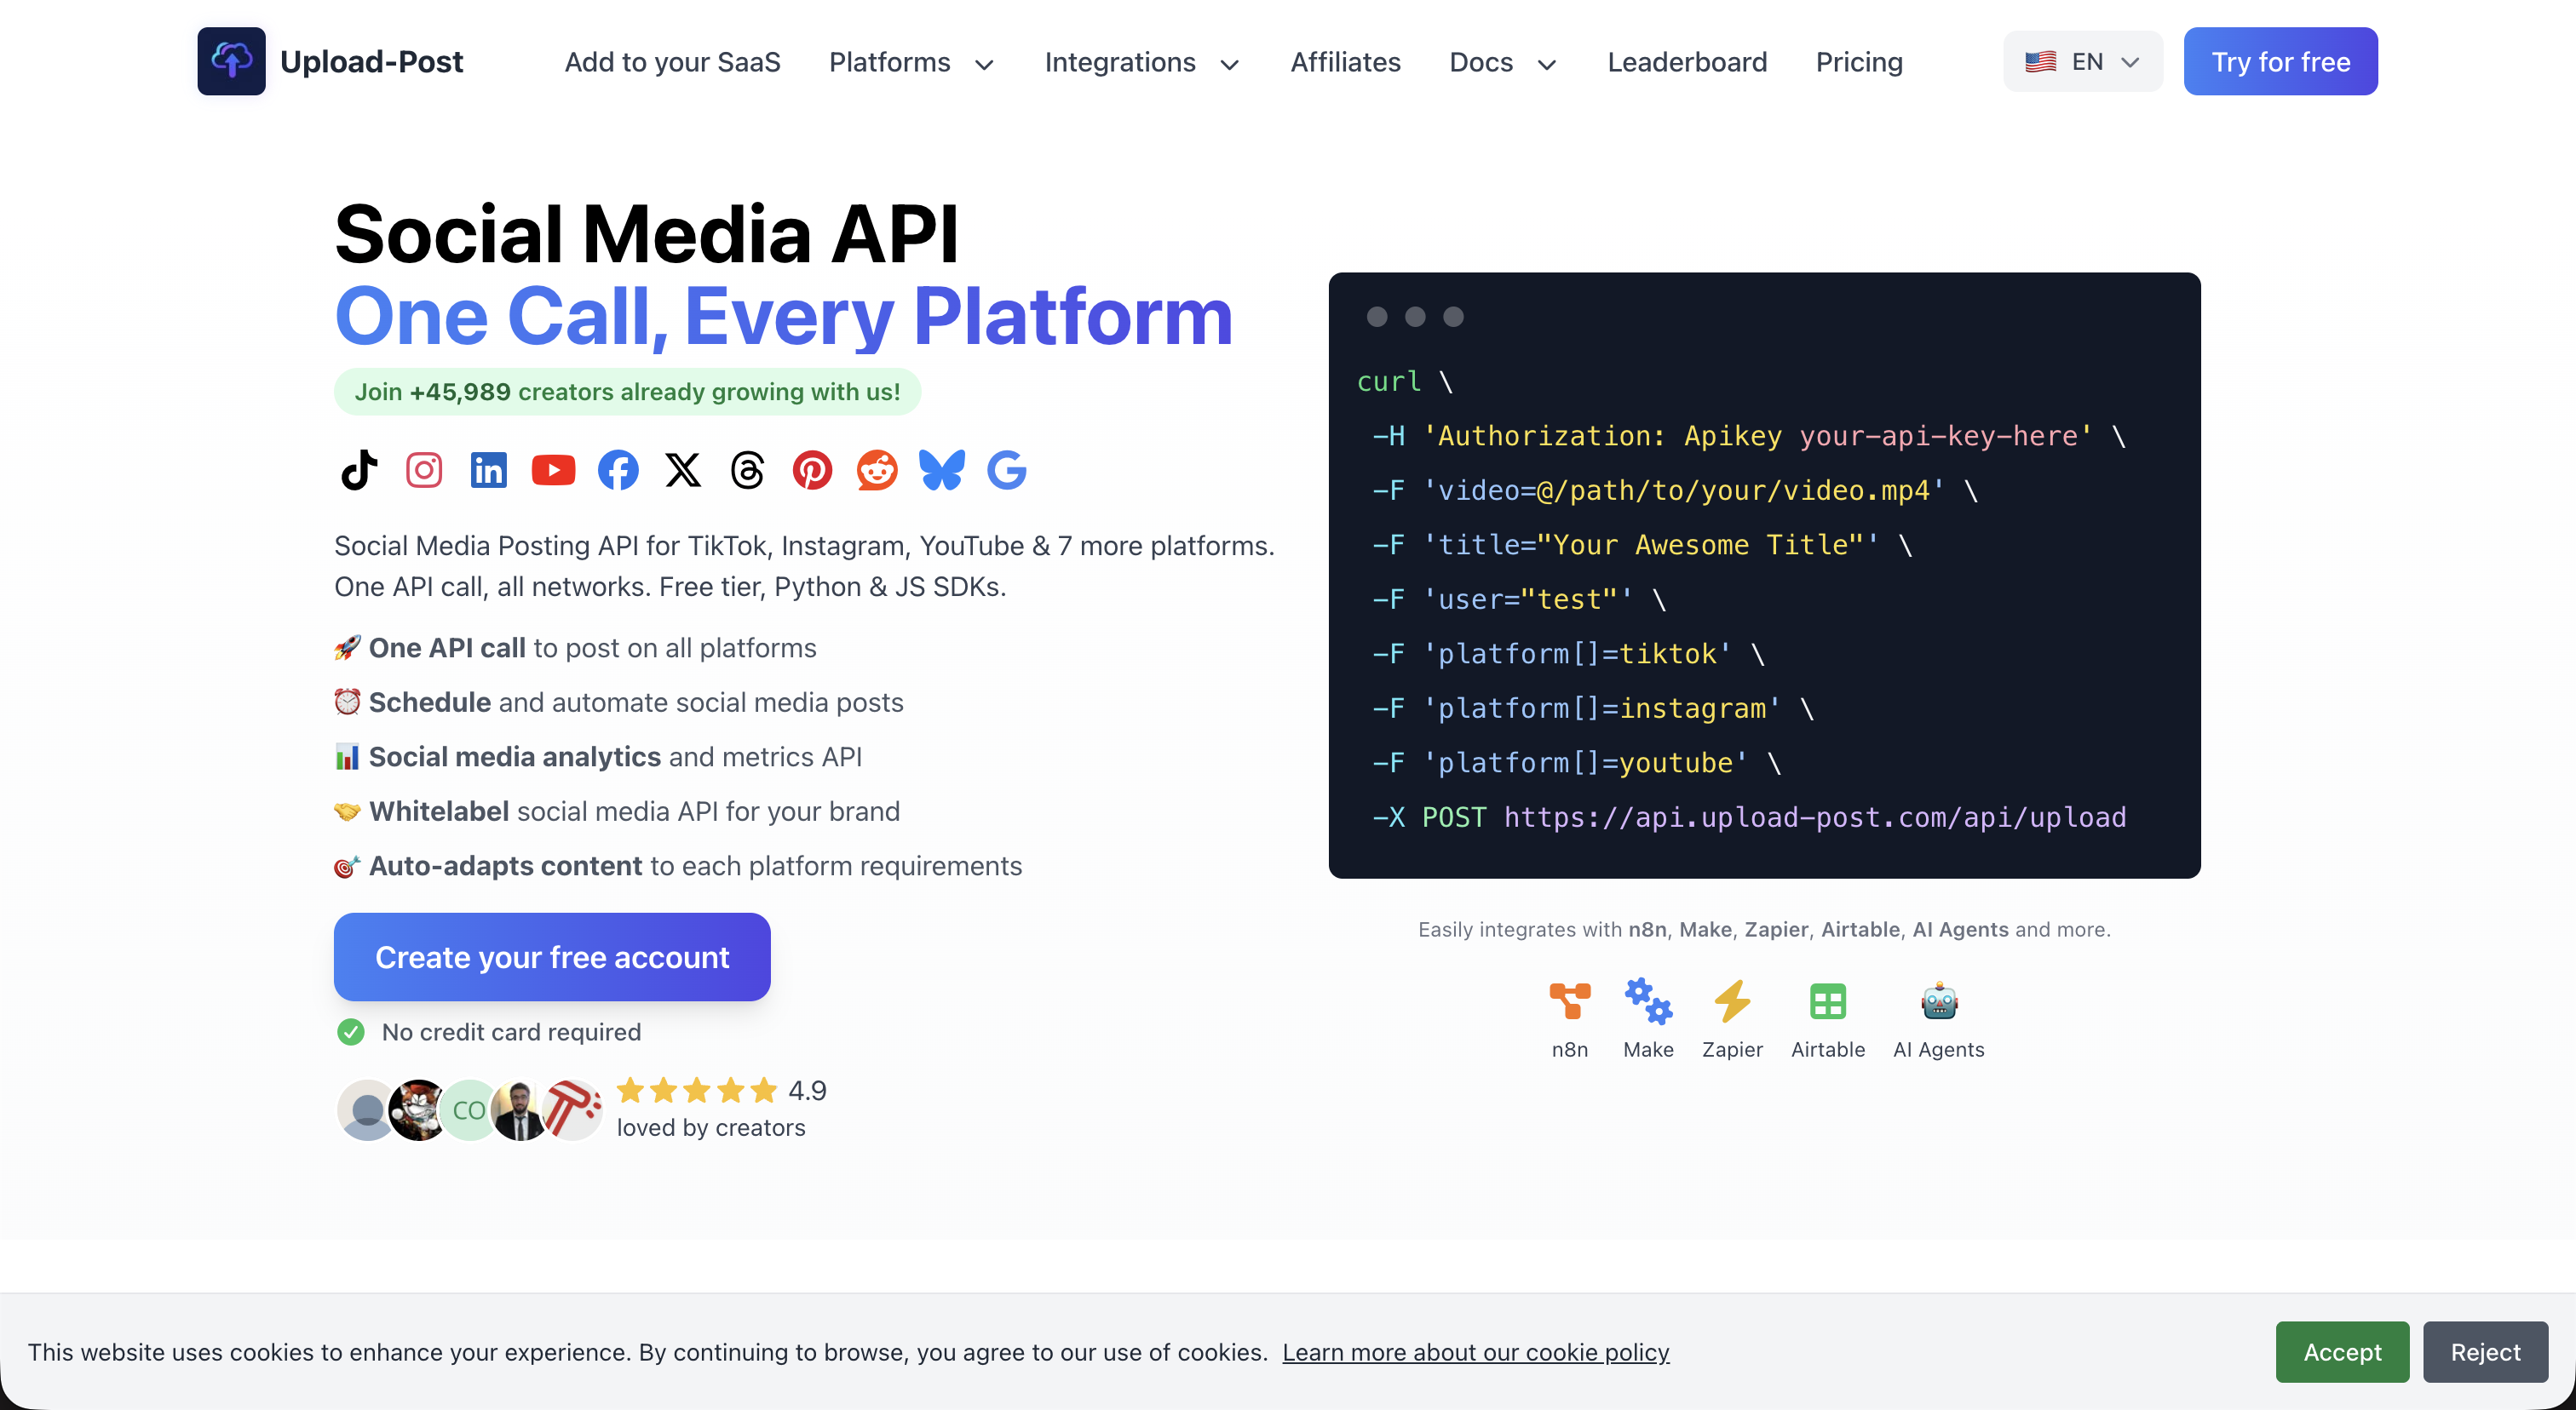Open the Leaderboard nav item
This screenshot has height=1410, width=2576.
pos(1687,62)
